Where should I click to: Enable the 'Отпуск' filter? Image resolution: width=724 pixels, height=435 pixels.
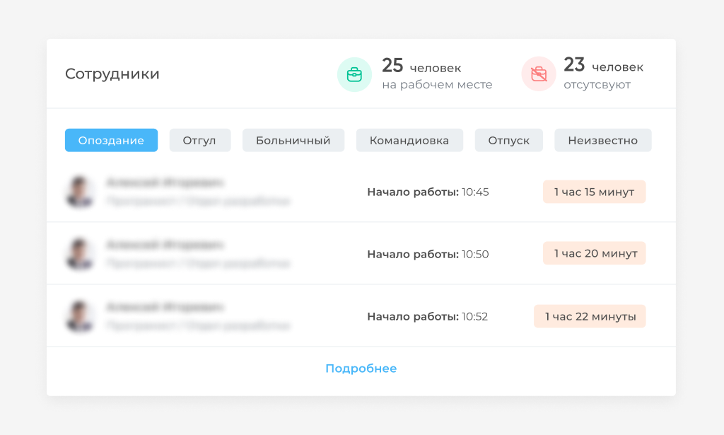pos(508,140)
